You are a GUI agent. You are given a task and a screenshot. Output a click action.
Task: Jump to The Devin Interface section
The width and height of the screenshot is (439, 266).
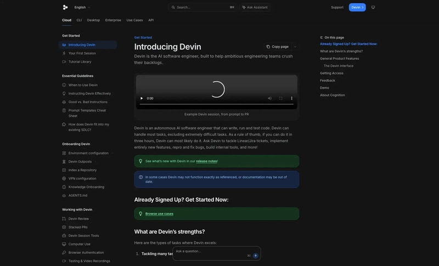click(x=339, y=66)
